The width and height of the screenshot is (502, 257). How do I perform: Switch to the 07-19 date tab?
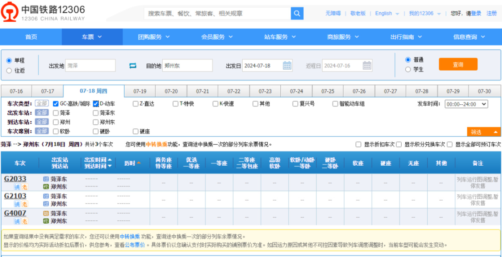pos(140,91)
